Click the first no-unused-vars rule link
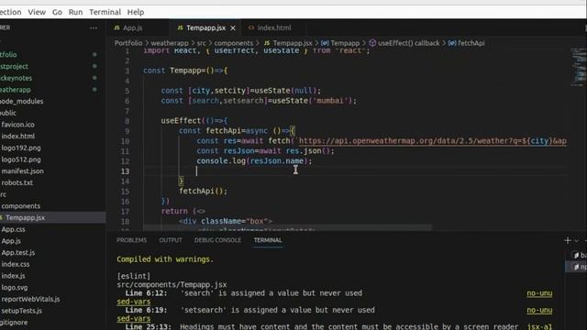The height and width of the screenshot is (330, 587). point(539,293)
